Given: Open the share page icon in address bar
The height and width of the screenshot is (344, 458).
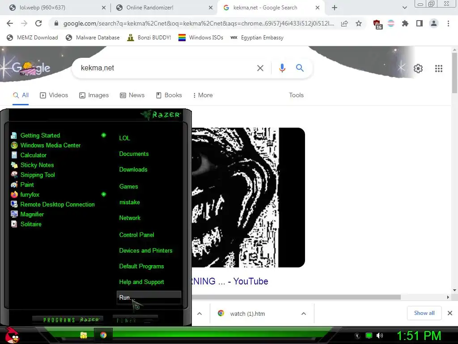Looking at the screenshot, I should click(344, 23).
